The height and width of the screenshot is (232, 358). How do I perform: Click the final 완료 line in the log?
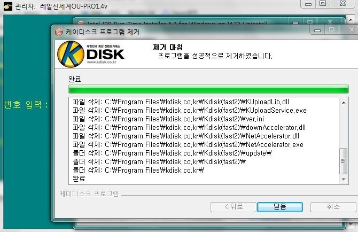coord(79,179)
